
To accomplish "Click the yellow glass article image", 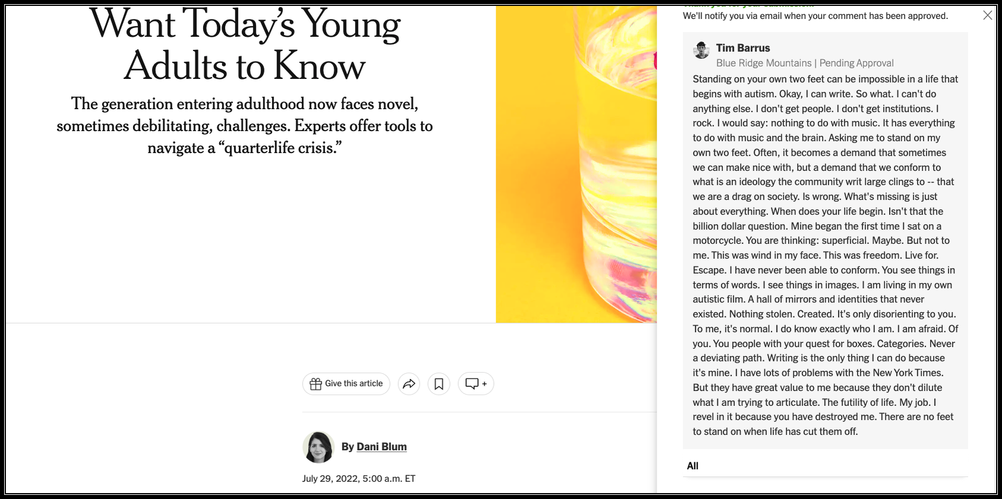I will pos(576,164).
